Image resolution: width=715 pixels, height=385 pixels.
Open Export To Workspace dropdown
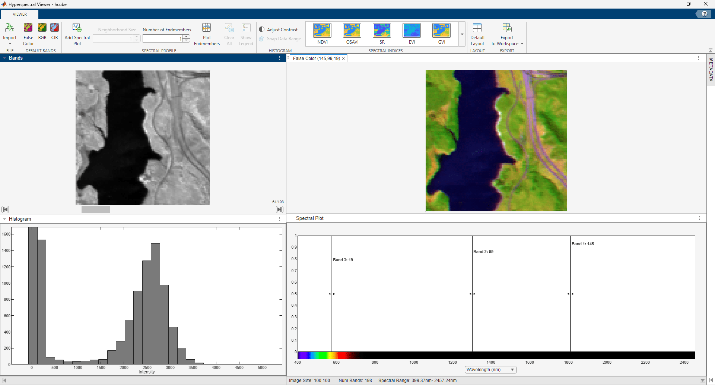(x=522, y=44)
